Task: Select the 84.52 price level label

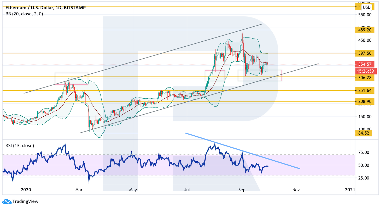Action: [x=364, y=133]
